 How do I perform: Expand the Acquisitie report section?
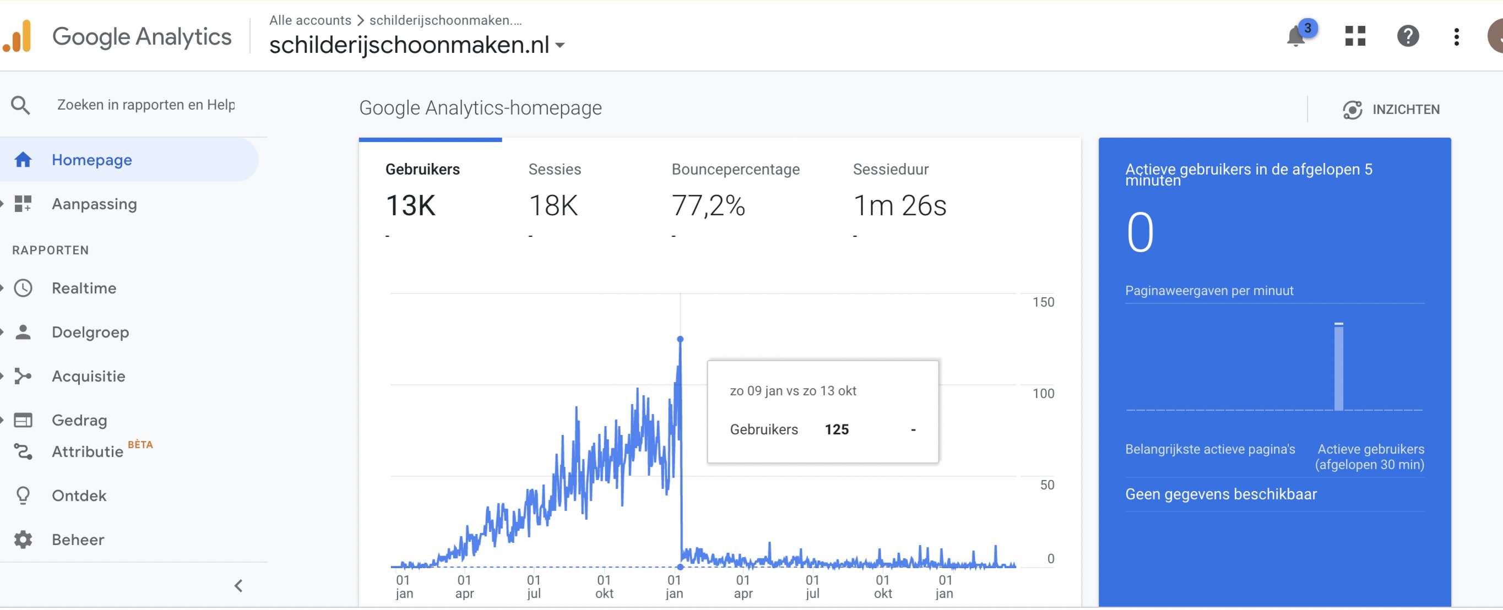point(2,376)
